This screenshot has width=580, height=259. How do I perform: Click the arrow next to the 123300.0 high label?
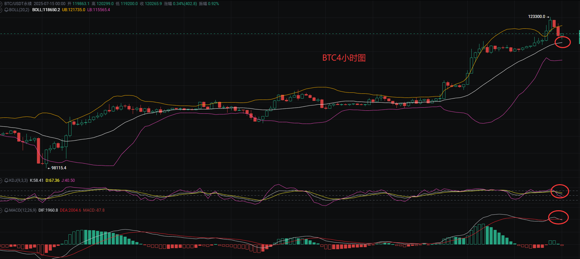pyautogui.click(x=548, y=17)
